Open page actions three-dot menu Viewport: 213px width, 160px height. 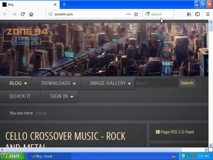pyautogui.click(x=129, y=14)
